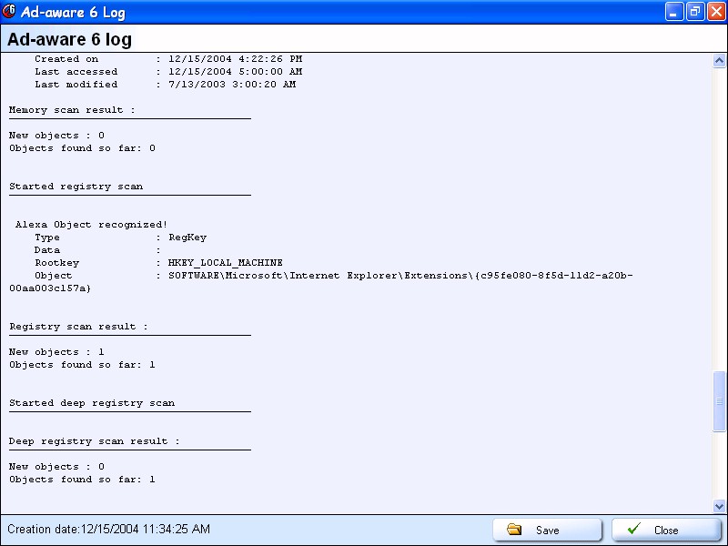Click the 'Creation date:12/15/2004 11:34:25 AM' status text

pyautogui.click(x=108, y=530)
